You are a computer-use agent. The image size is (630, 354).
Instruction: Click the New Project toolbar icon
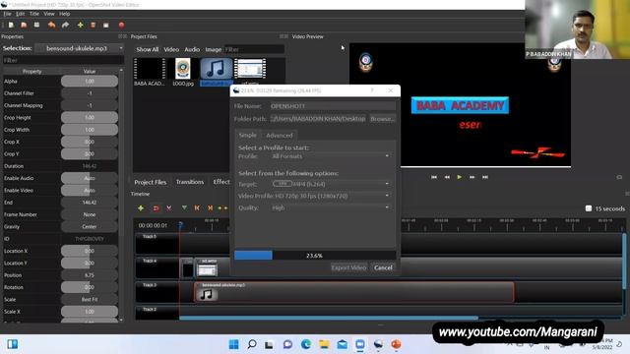11,25
